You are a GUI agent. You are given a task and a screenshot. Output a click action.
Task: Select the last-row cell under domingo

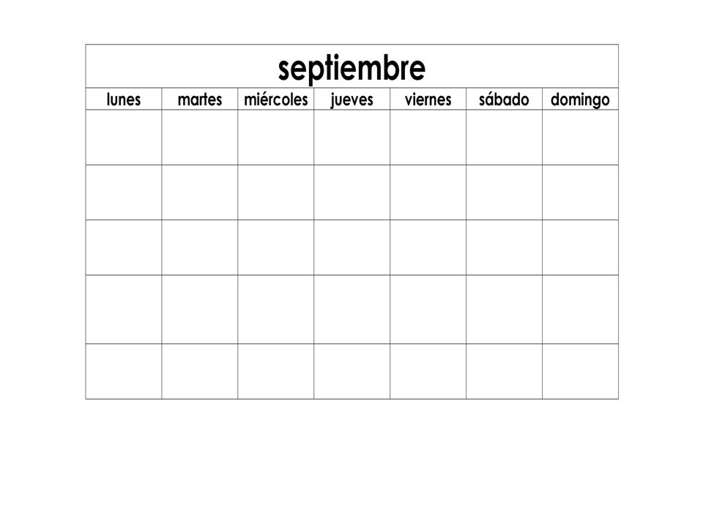coord(580,372)
